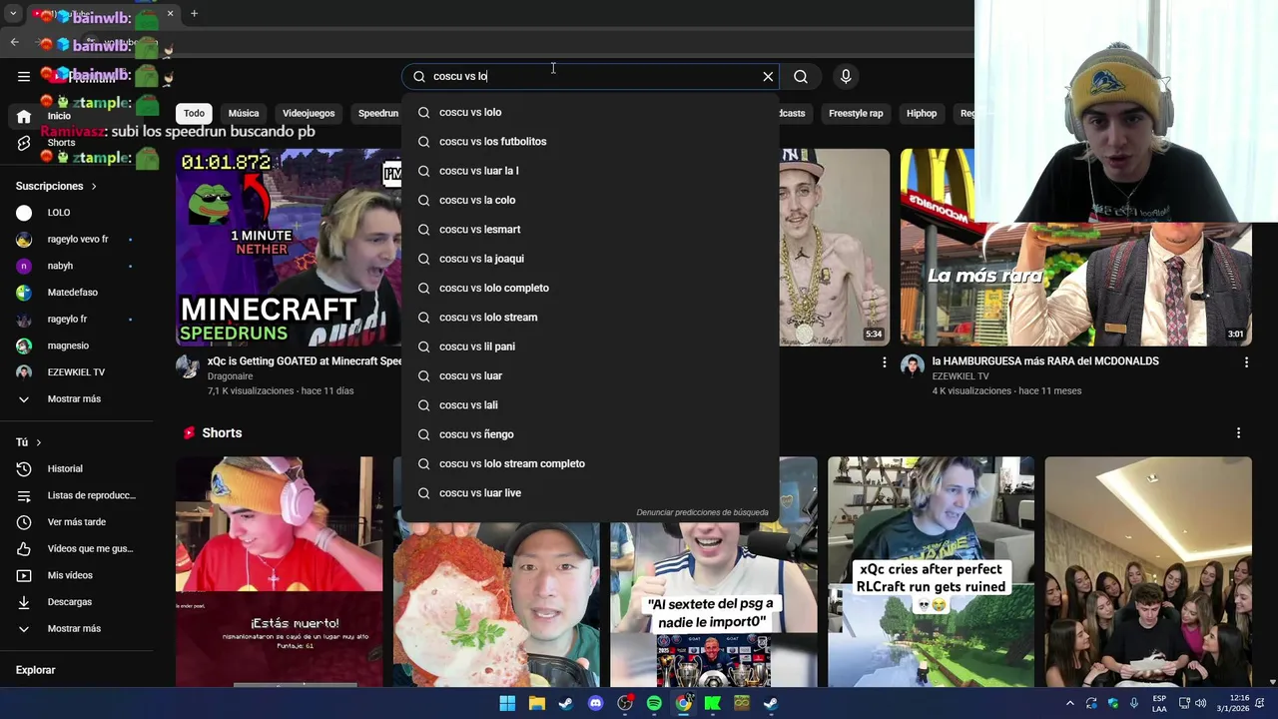Click the magnifier search button

point(801,76)
